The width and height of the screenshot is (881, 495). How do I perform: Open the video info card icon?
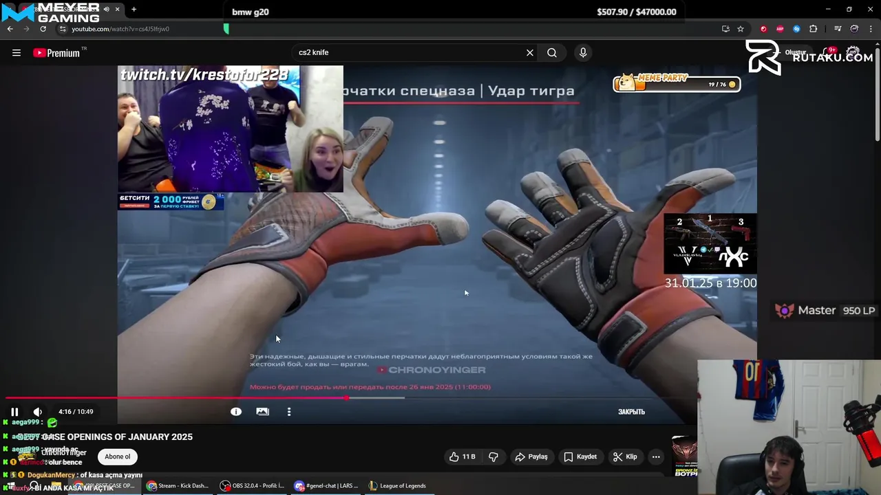236,412
